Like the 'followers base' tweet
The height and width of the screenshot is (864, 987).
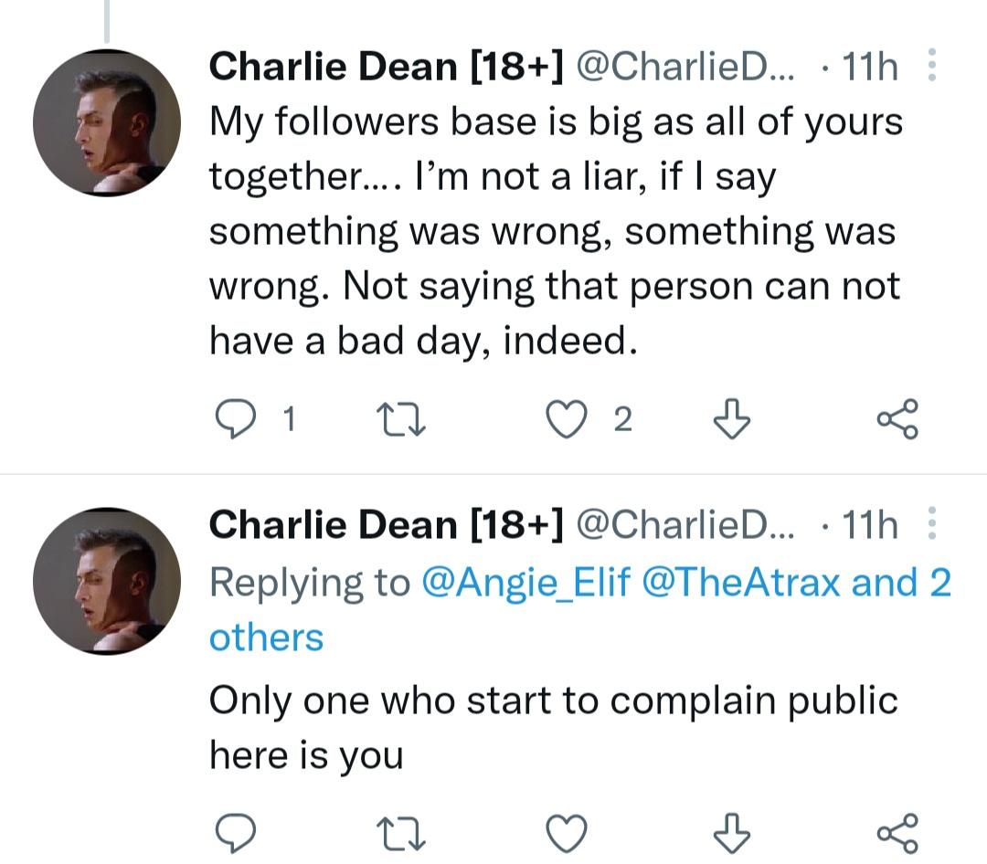564,419
